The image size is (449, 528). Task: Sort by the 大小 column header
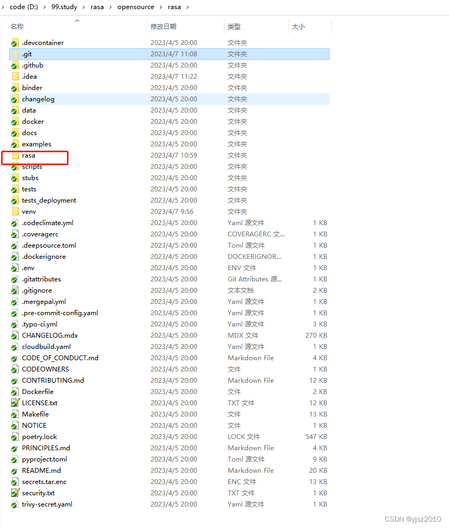[x=298, y=27]
